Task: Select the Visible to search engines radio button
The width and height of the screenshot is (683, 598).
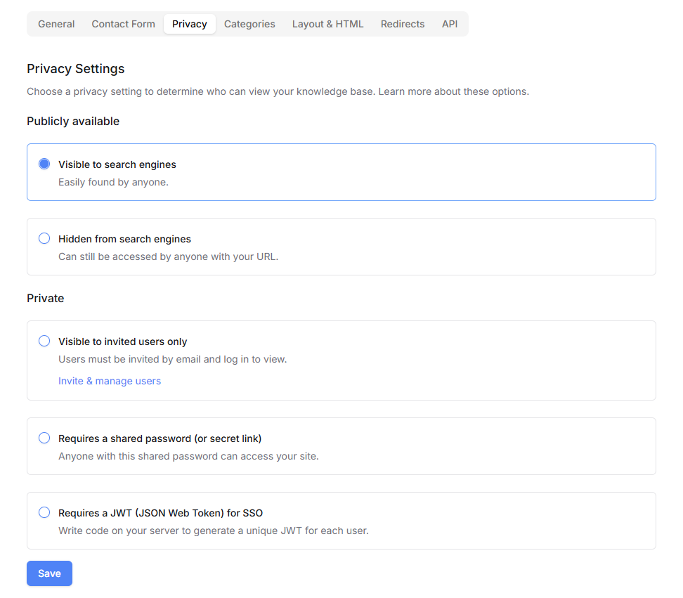Action: (44, 164)
